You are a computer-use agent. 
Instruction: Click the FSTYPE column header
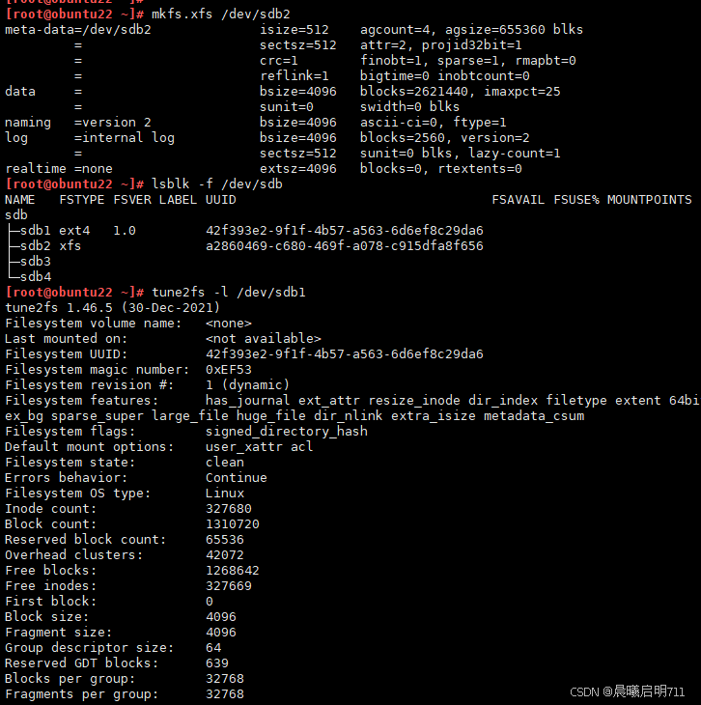(81, 200)
